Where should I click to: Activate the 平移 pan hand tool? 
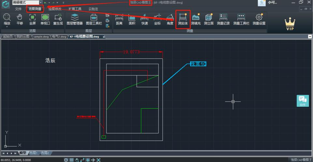[20, 19]
